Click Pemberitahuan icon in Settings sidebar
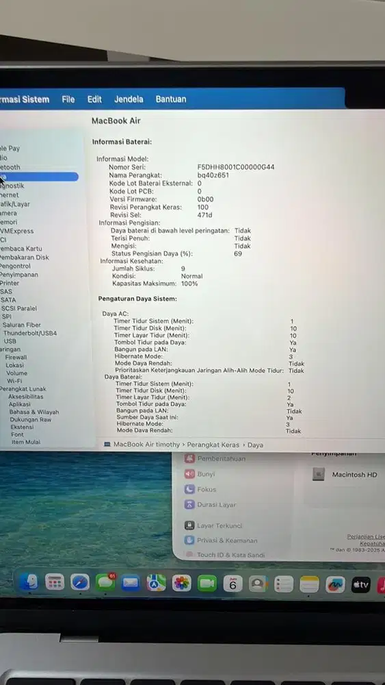This screenshot has width=385, height=685. (189, 458)
